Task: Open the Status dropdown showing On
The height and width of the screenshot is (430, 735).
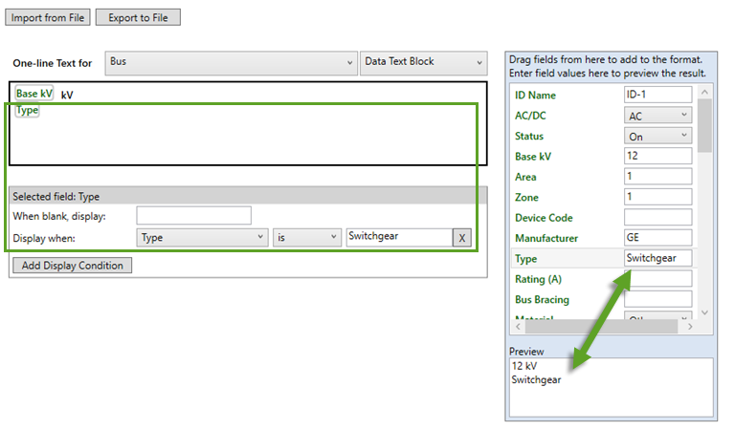Action: point(657,137)
